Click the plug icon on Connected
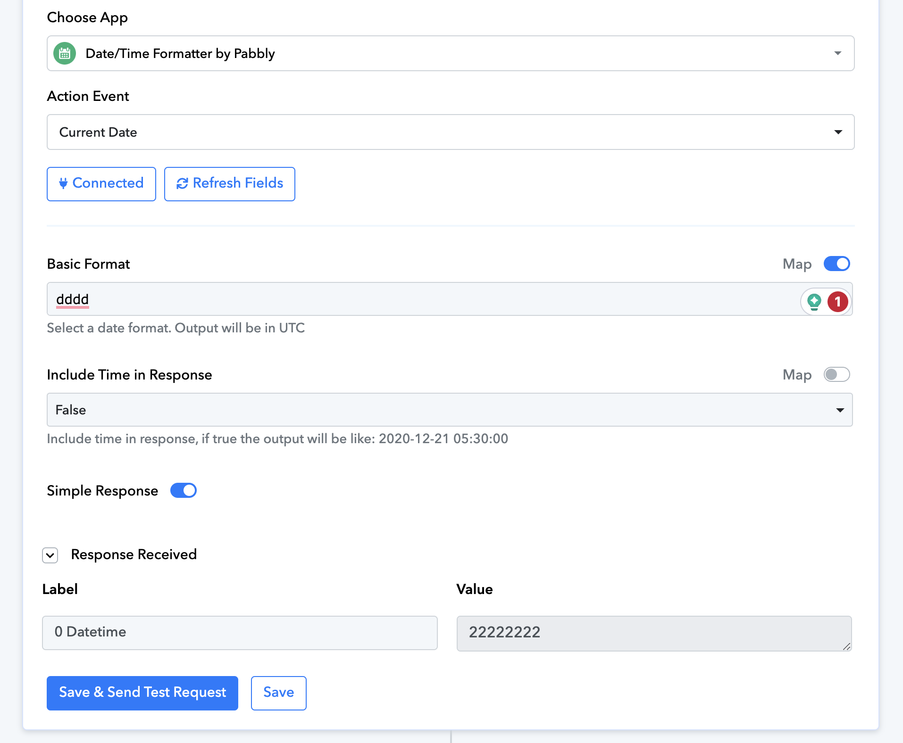 tap(63, 183)
